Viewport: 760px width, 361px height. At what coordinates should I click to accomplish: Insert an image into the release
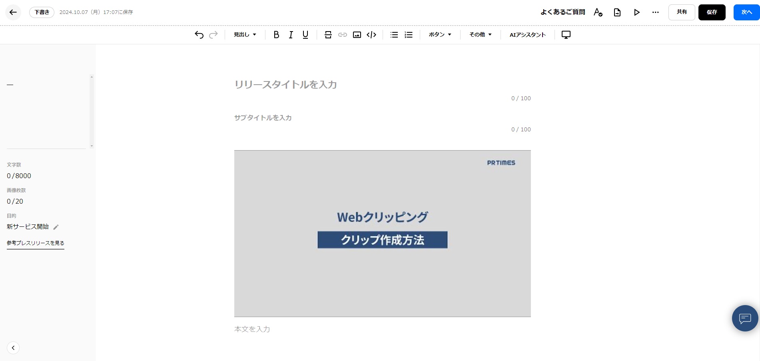(357, 35)
